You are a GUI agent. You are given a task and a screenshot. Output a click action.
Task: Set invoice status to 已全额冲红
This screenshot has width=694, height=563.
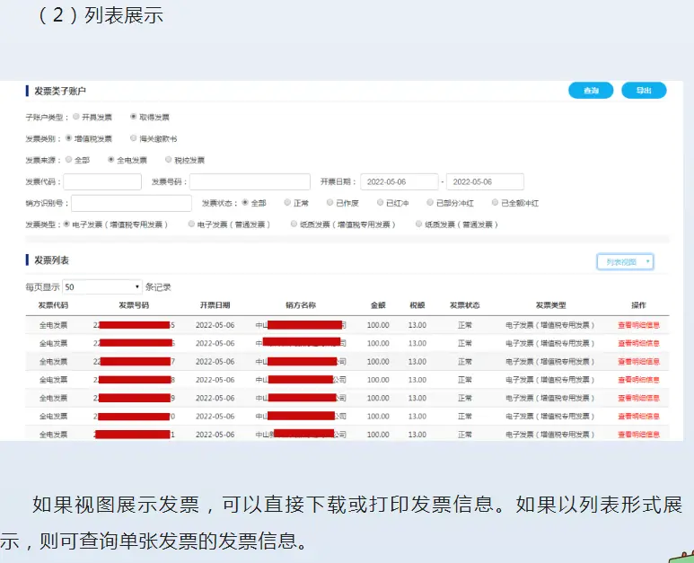click(494, 203)
